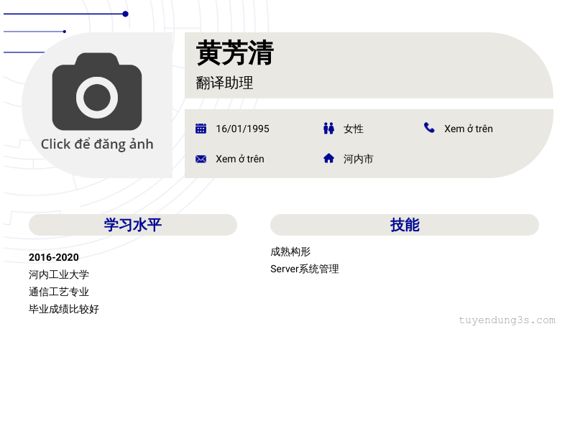Viewport: 575px width, 431px height.
Task: Select the 'Click để đăng ảnh' caption
Action: [97, 144]
